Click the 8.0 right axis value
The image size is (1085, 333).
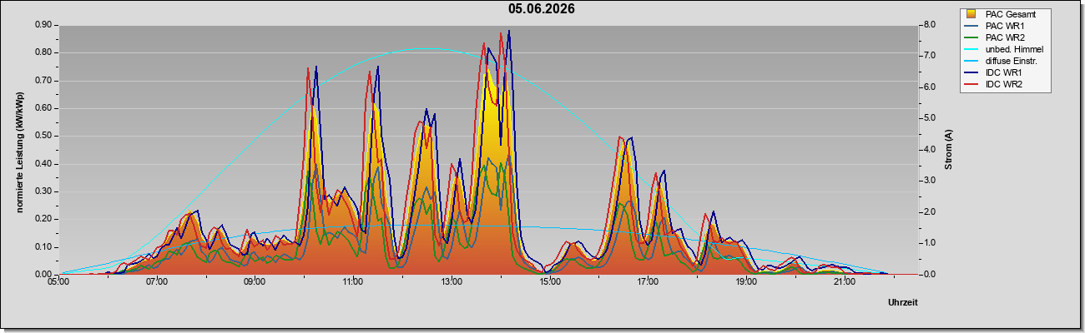coord(928,25)
